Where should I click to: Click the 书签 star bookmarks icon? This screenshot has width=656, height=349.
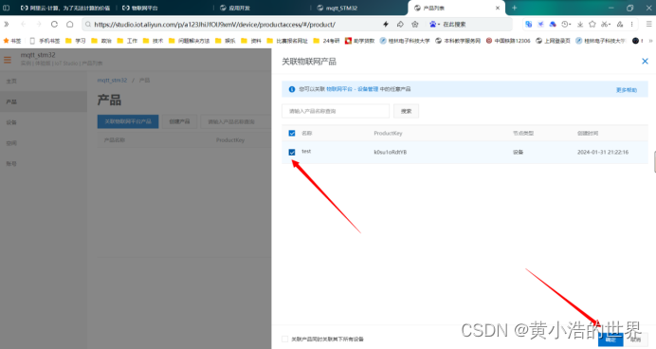click(x=12, y=41)
